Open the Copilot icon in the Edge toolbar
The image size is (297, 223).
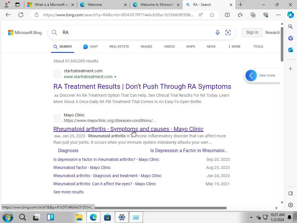click(x=290, y=15)
